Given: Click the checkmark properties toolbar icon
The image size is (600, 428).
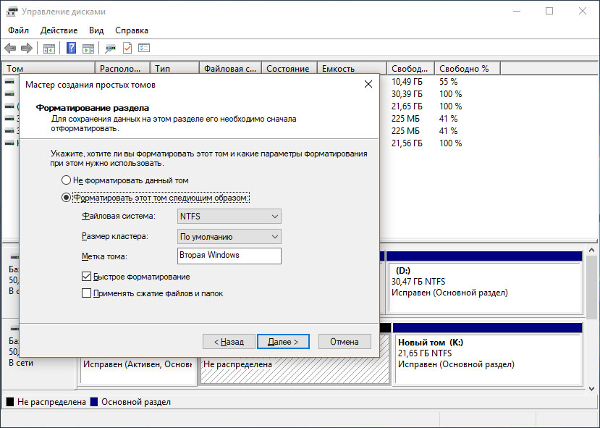Looking at the screenshot, I should pos(127,48).
